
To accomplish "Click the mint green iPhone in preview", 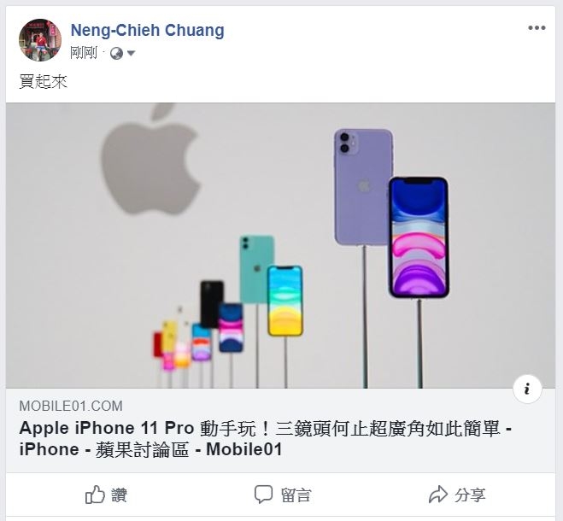I will tap(256, 268).
